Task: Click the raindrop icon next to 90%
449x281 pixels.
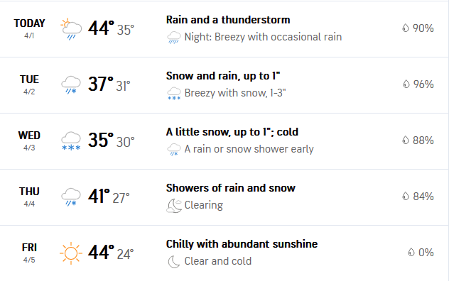Action: tap(406, 28)
